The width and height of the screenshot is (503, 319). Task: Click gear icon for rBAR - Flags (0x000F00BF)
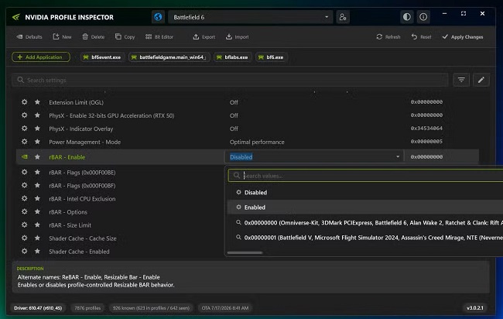(25, 185)
